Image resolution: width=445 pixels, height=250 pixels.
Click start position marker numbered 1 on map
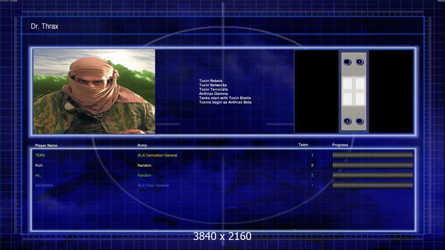359,62
